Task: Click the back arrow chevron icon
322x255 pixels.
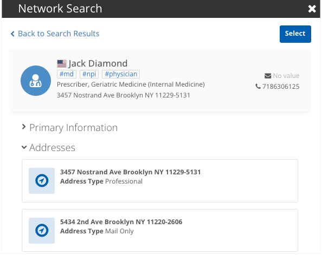Action: tap(12, 34)
